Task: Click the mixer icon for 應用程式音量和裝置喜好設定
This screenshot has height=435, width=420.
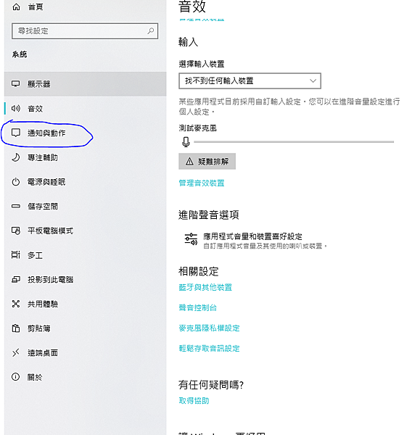Action: point(191,239)
